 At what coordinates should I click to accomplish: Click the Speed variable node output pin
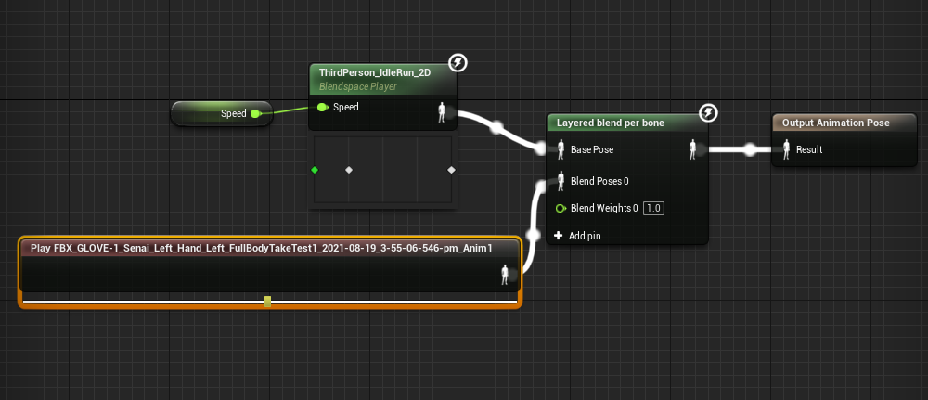pos(255,113)
